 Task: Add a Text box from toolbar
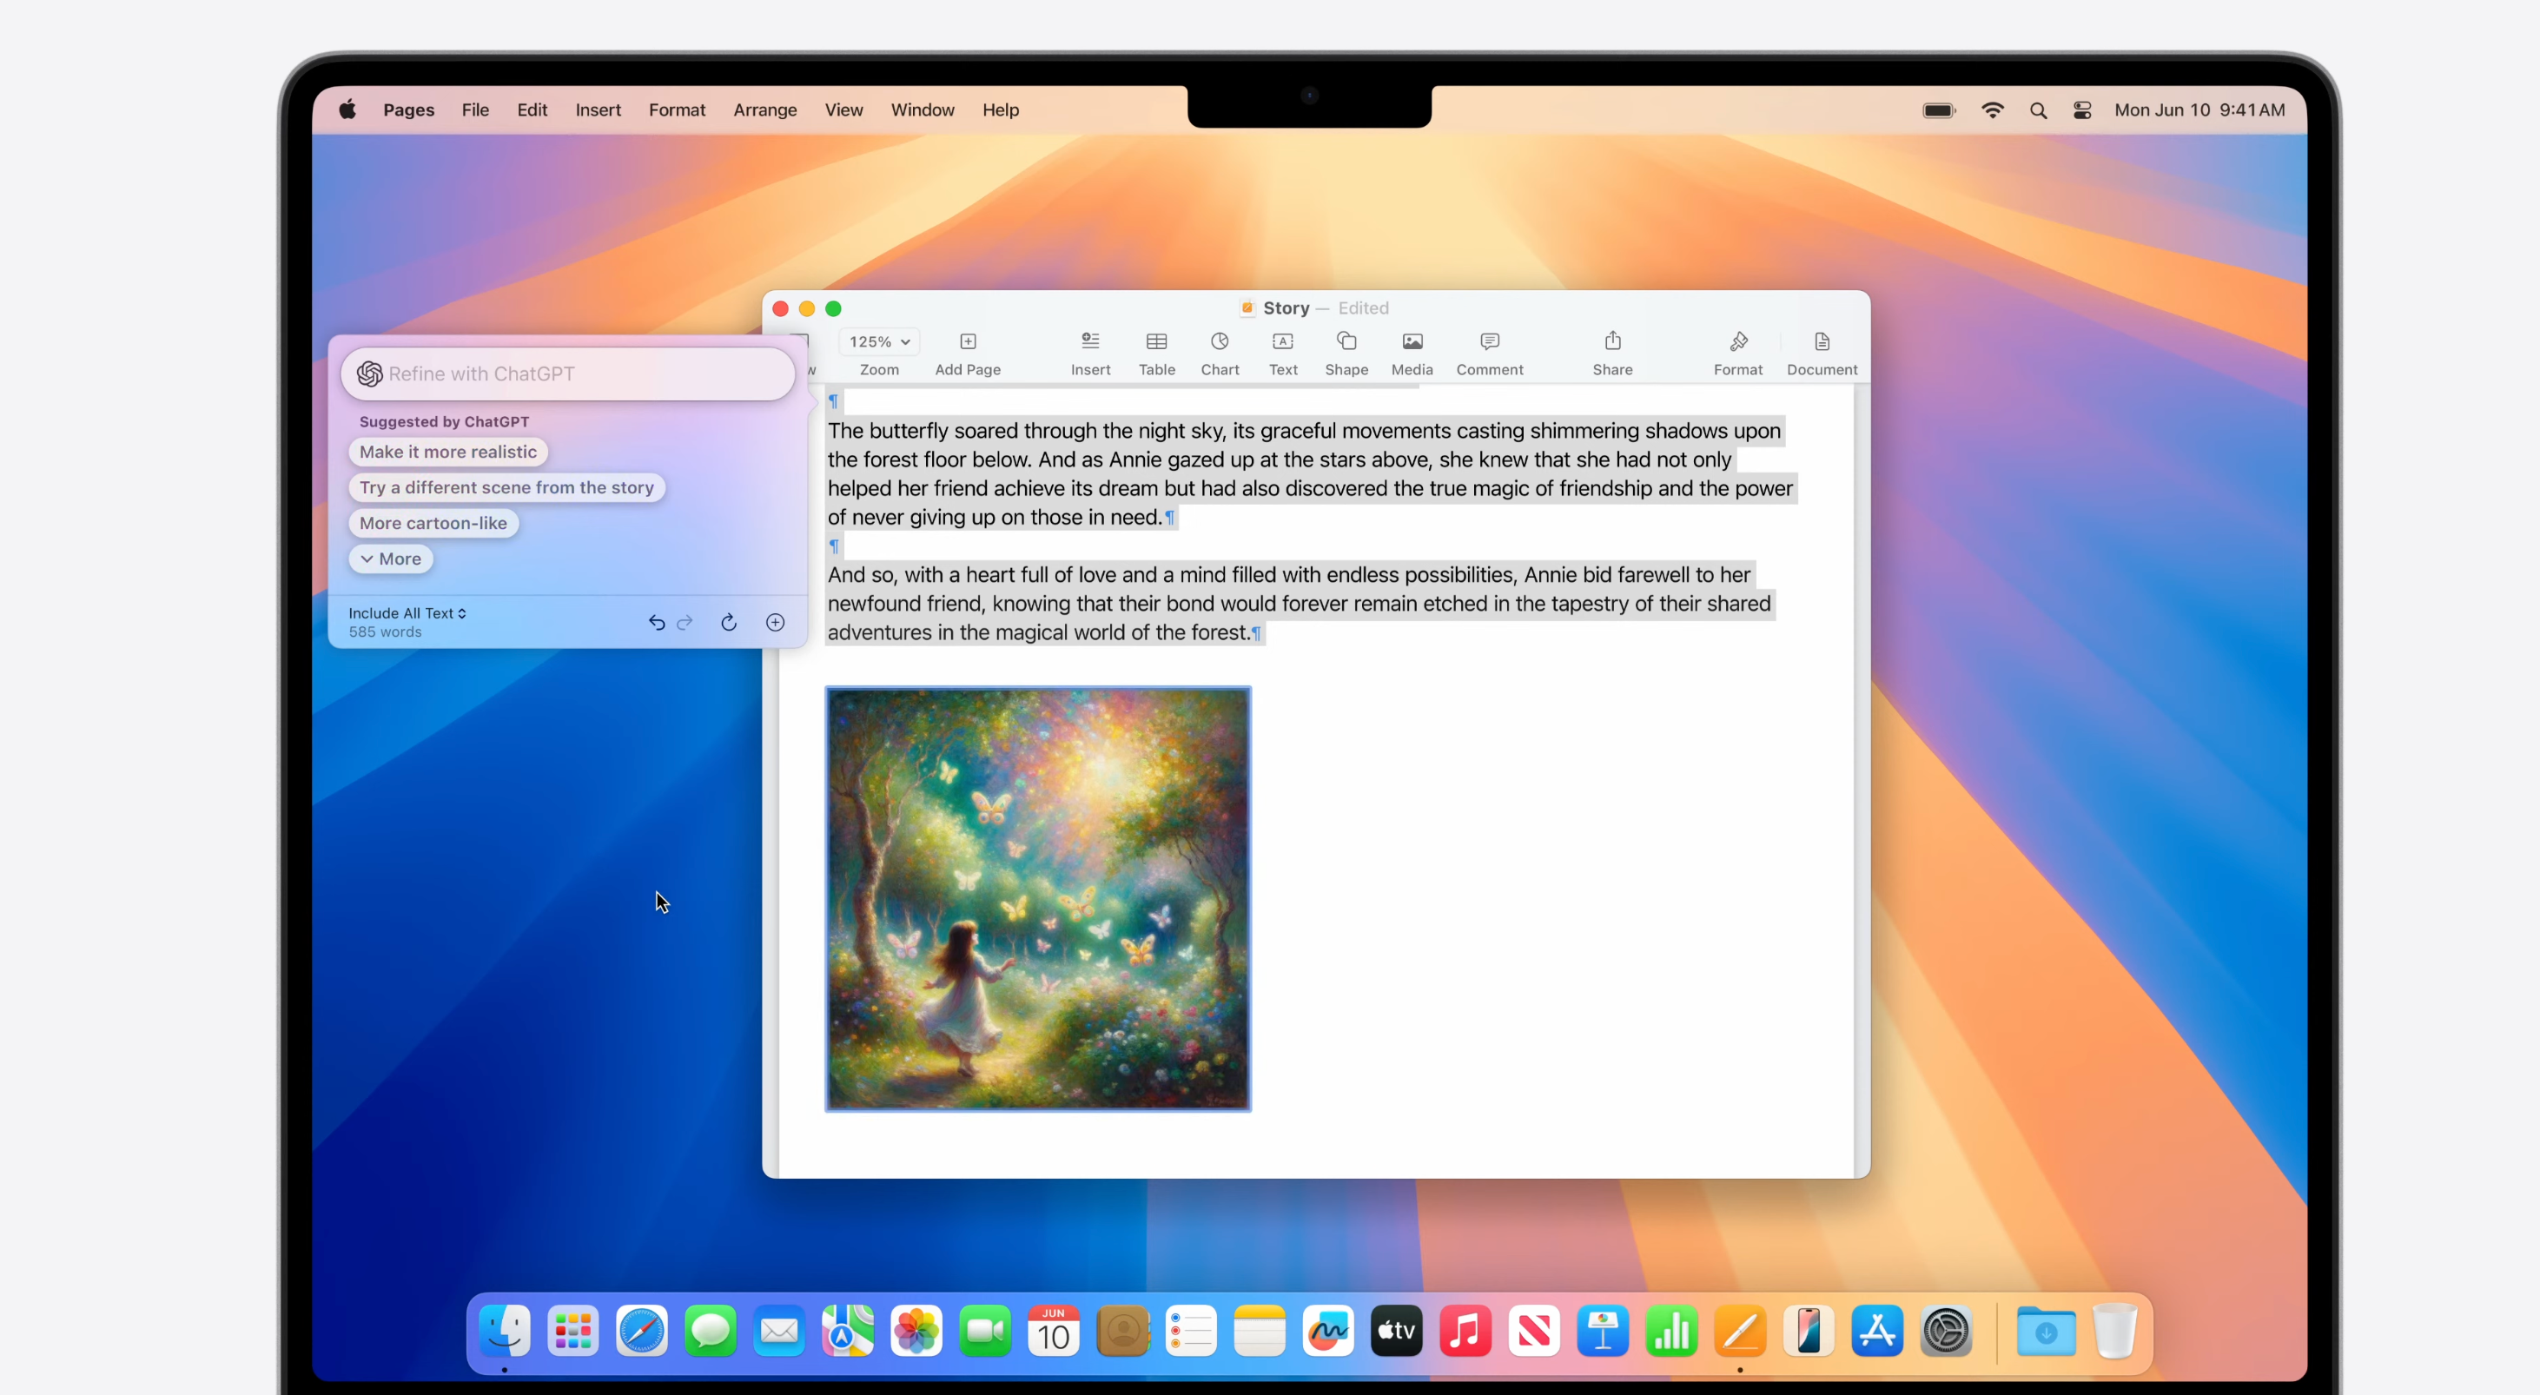[1282, 343]
